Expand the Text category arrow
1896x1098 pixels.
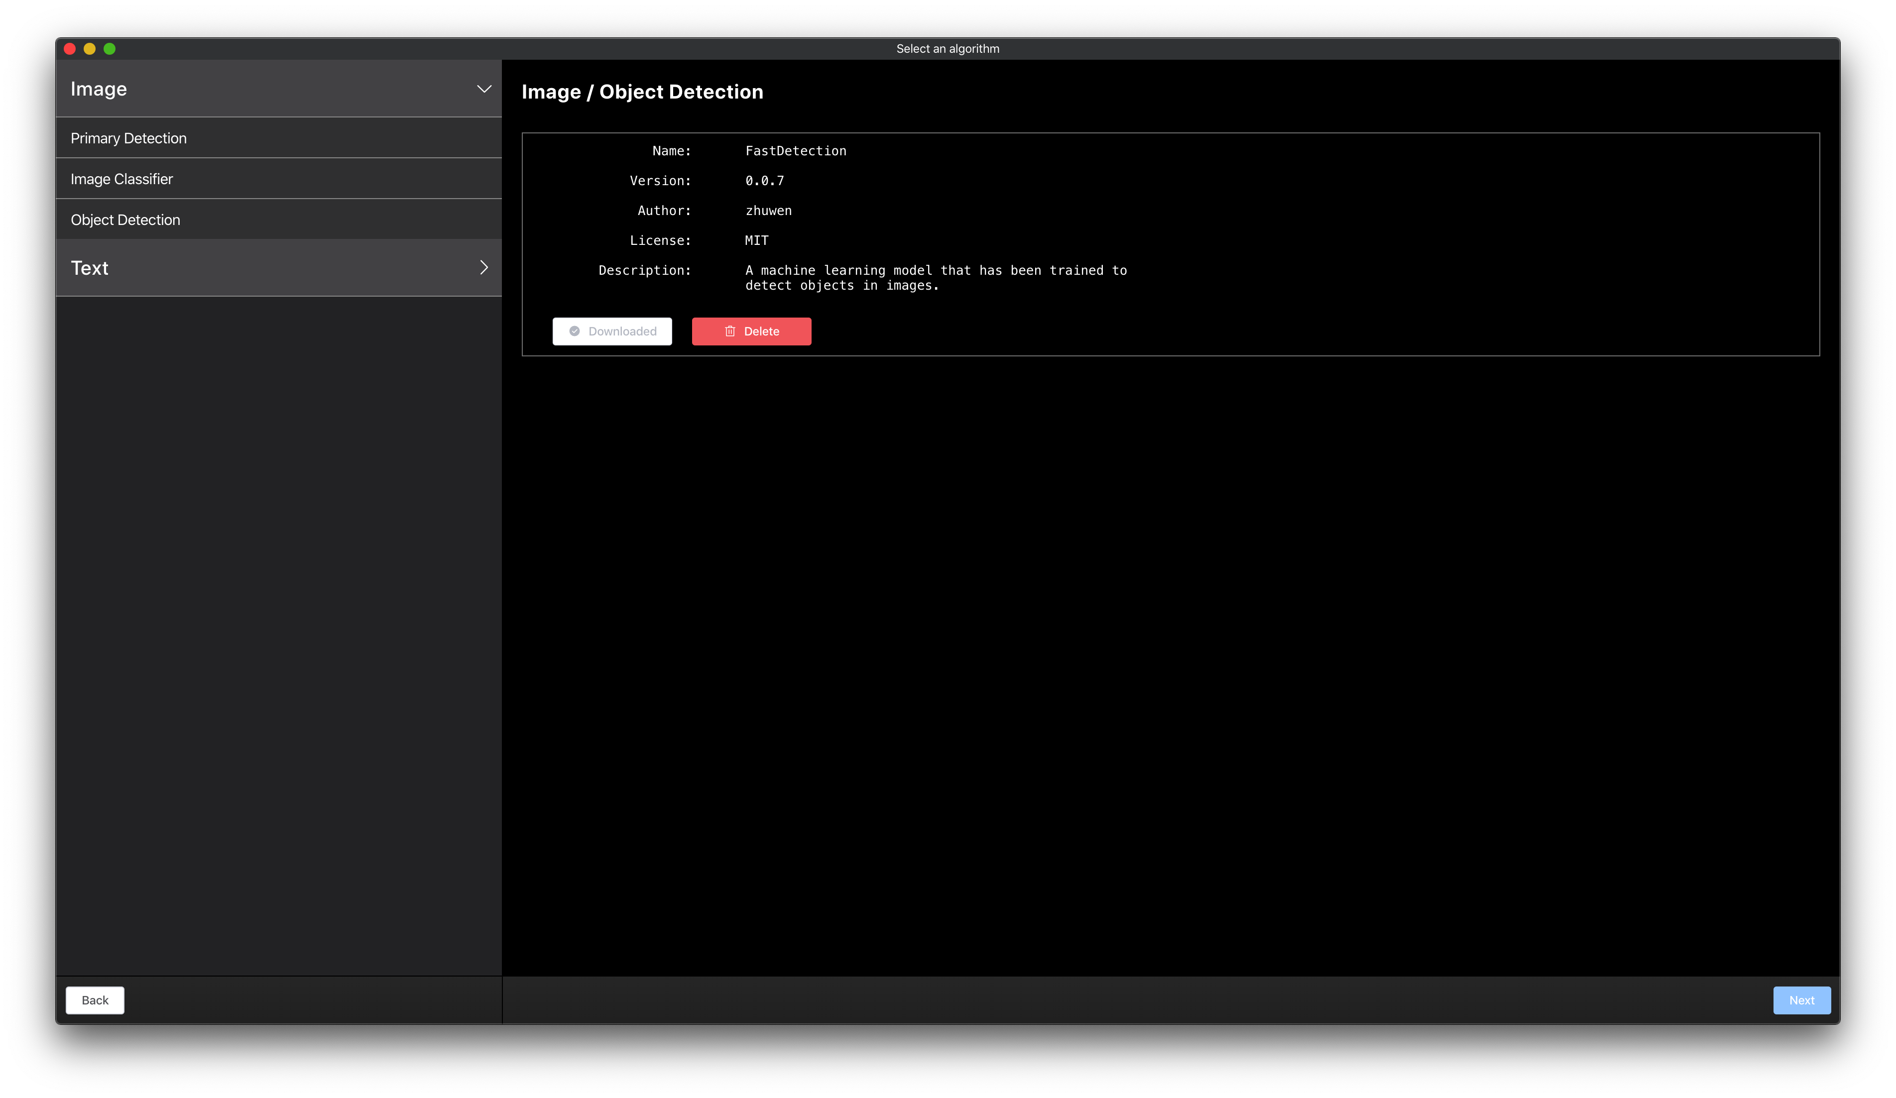pyautogui.click(x=484, y=268)
